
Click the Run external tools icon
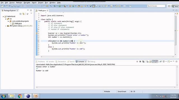pos(65,6)
